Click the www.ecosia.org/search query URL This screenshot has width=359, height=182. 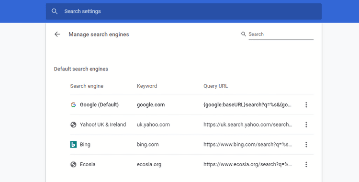pos(247,164)
